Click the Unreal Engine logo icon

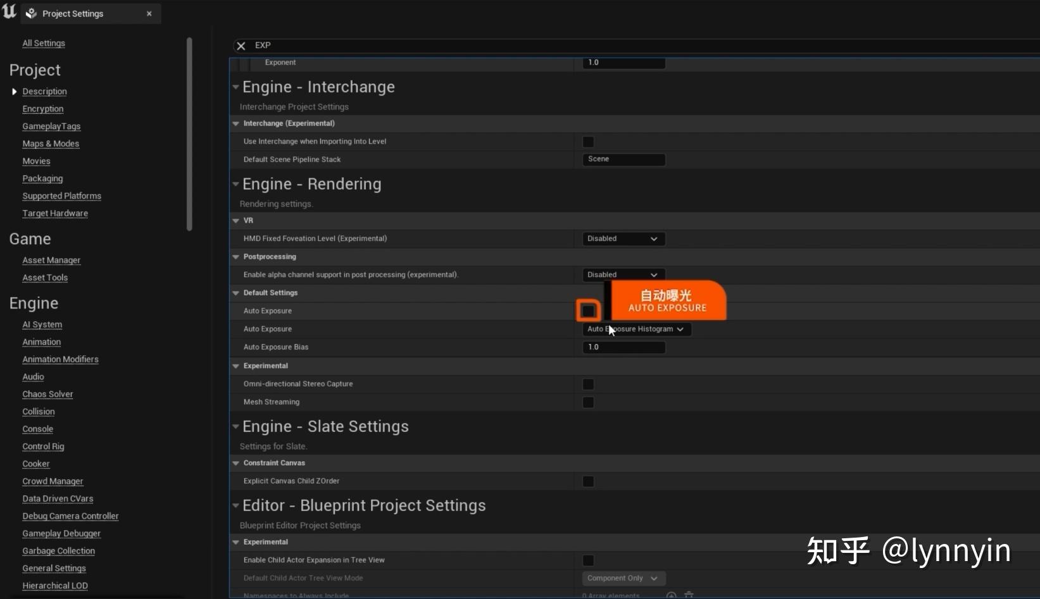(x=9, y=11)
